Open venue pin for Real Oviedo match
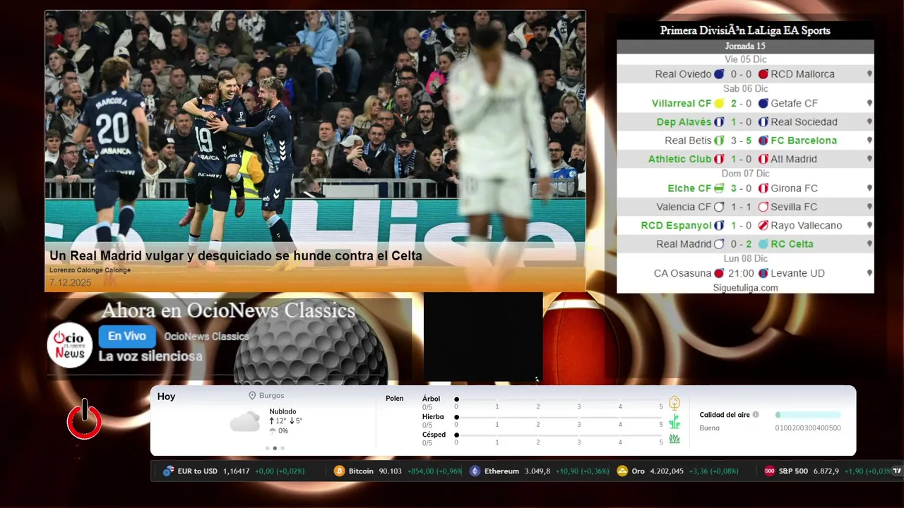 coord(869,74)
